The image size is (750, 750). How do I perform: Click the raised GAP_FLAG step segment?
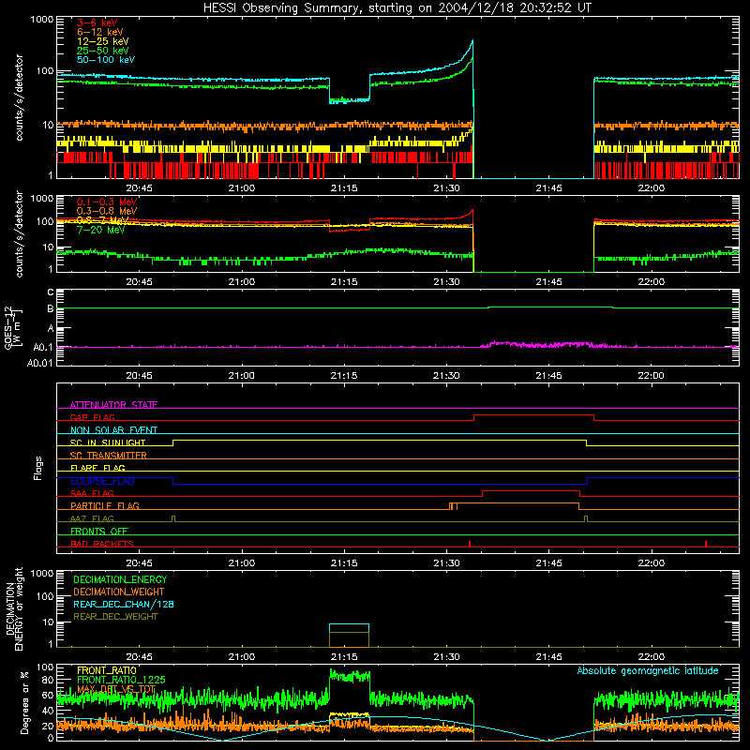(x=533, y=415)
